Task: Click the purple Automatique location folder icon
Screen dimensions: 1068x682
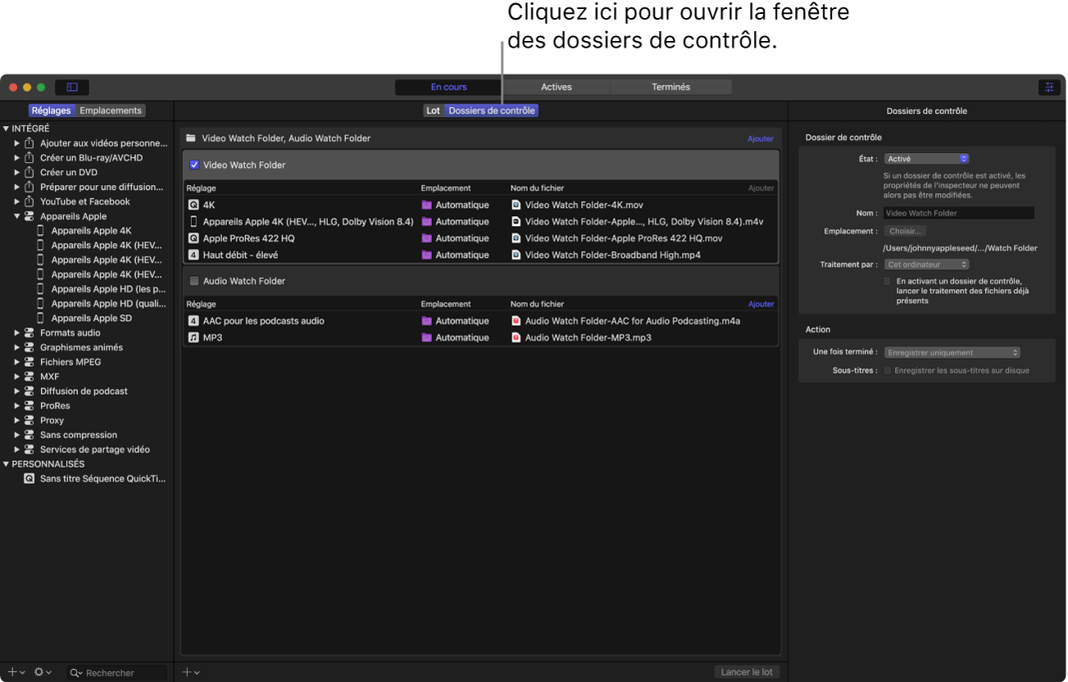Action: 425,205
